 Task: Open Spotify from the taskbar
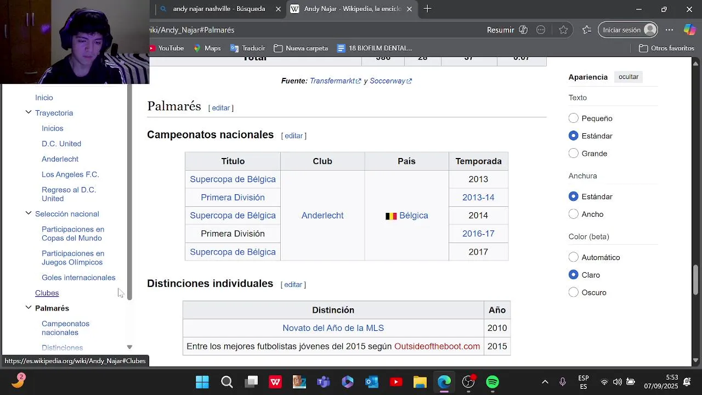492,382
